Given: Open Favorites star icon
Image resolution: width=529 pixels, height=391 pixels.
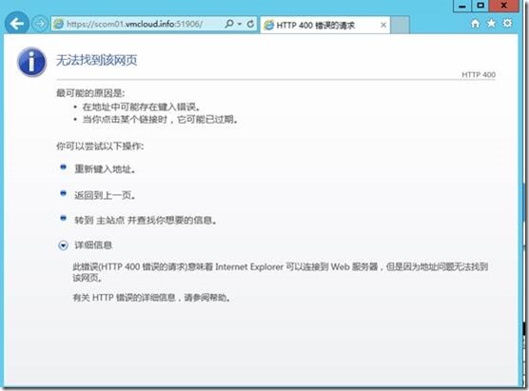Looking at the screenshot, I should (x=491, y=23).
